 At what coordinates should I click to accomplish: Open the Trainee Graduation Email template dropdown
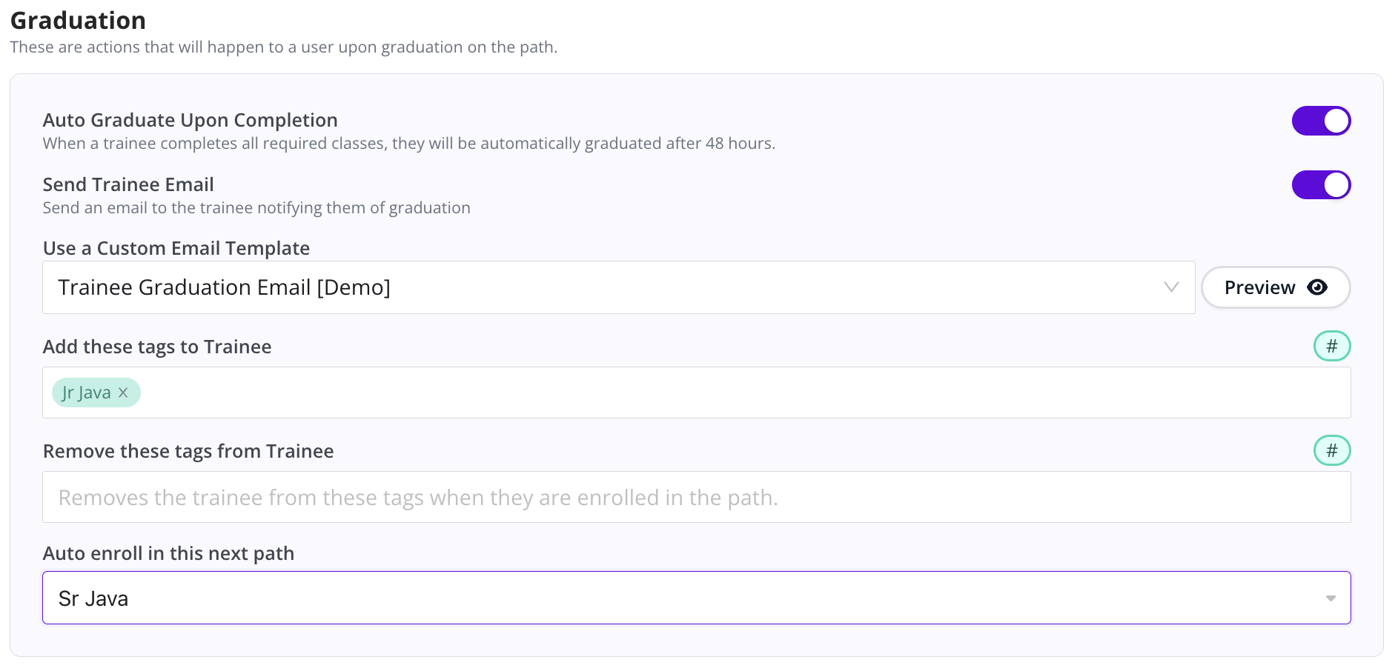pyautogui.click(x=593, y=287)
